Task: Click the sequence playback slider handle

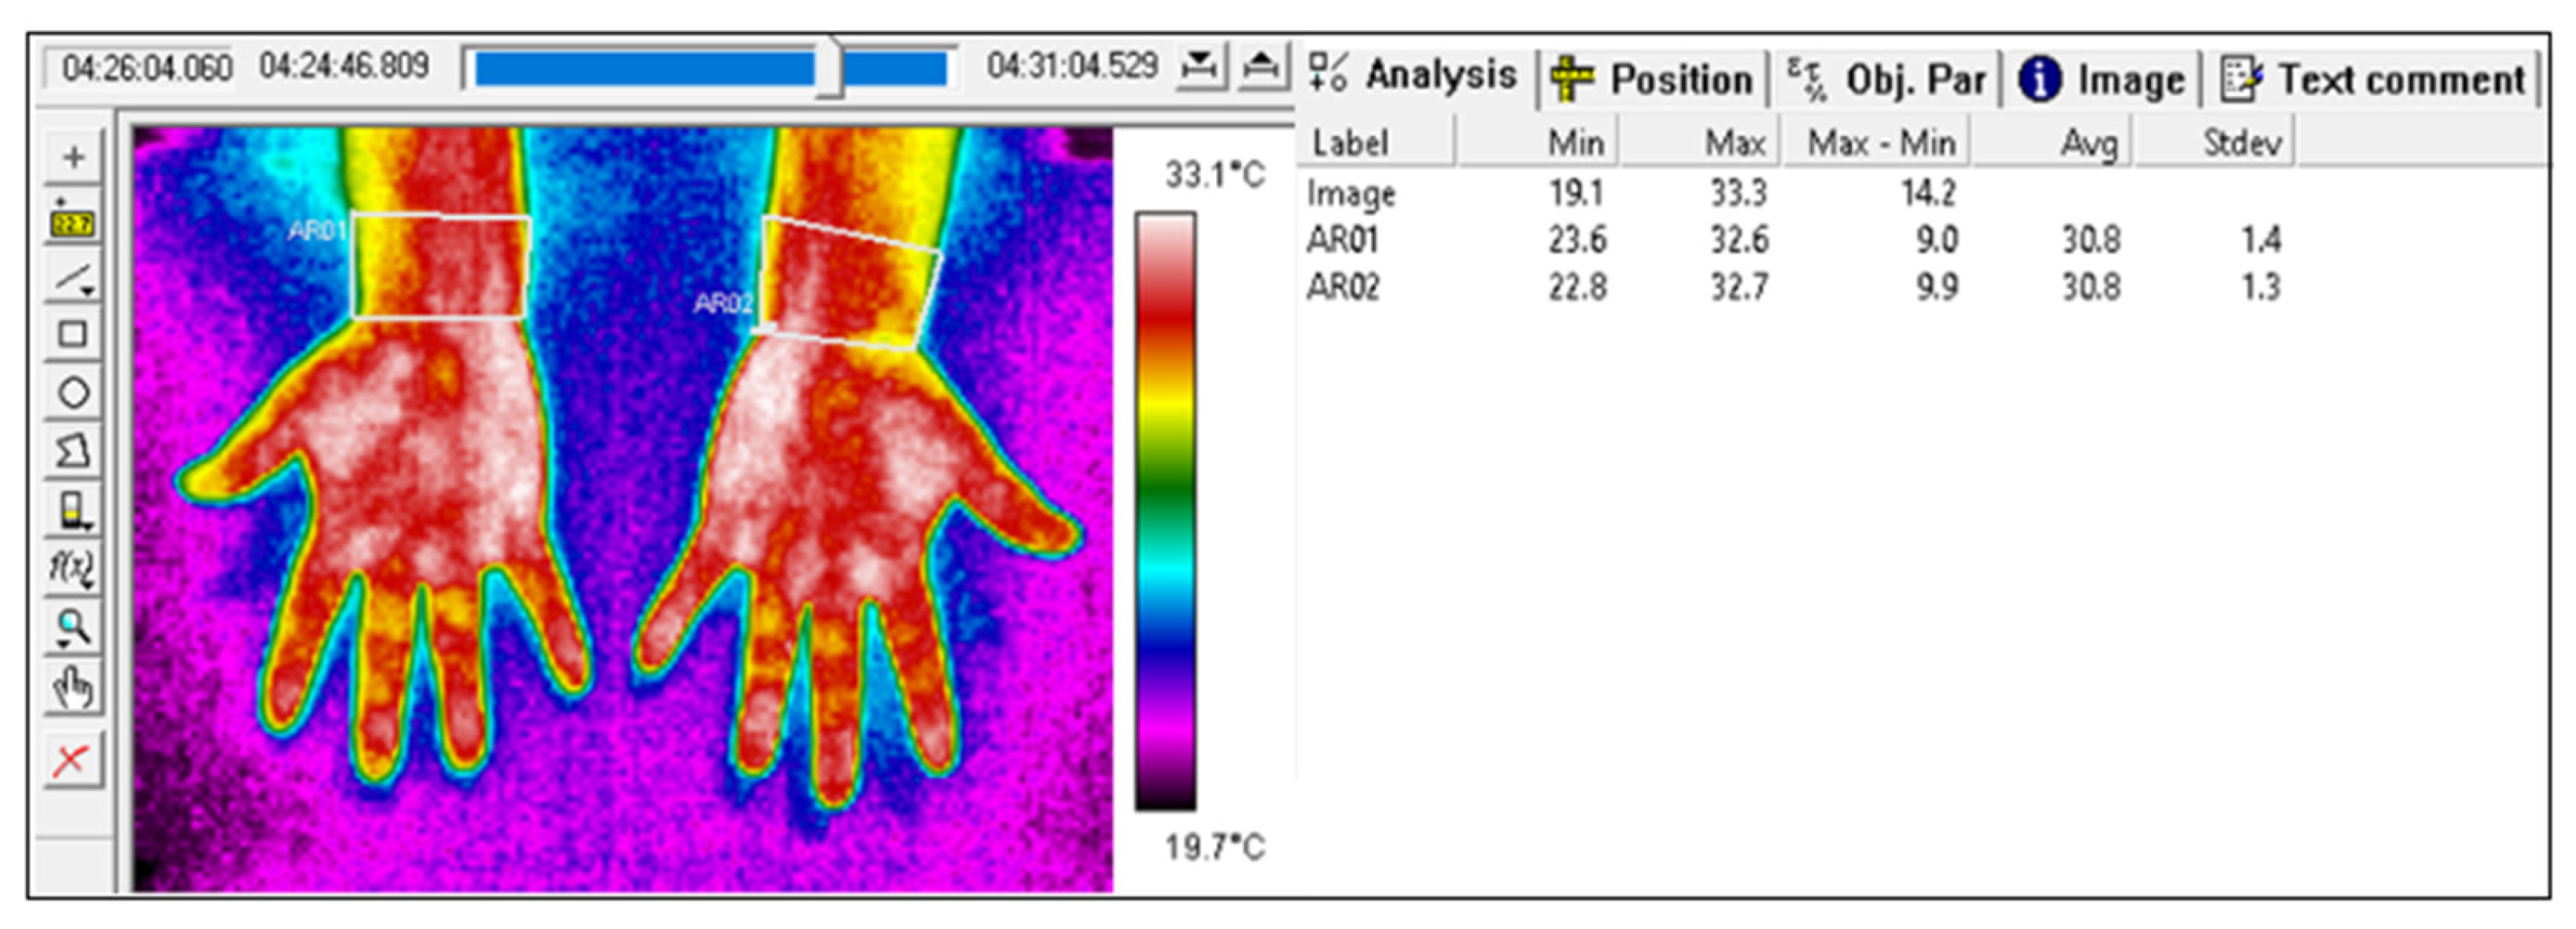Action: (829, 68)
